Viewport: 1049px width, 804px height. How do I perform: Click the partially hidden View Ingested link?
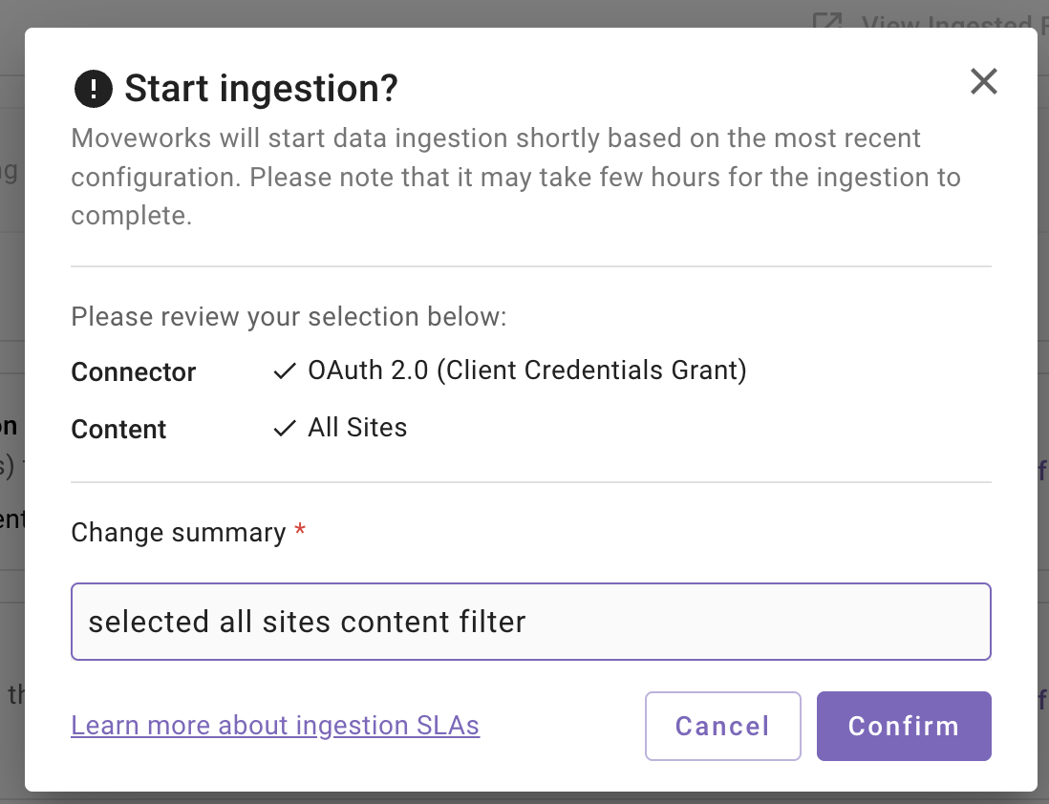[946, 21]
